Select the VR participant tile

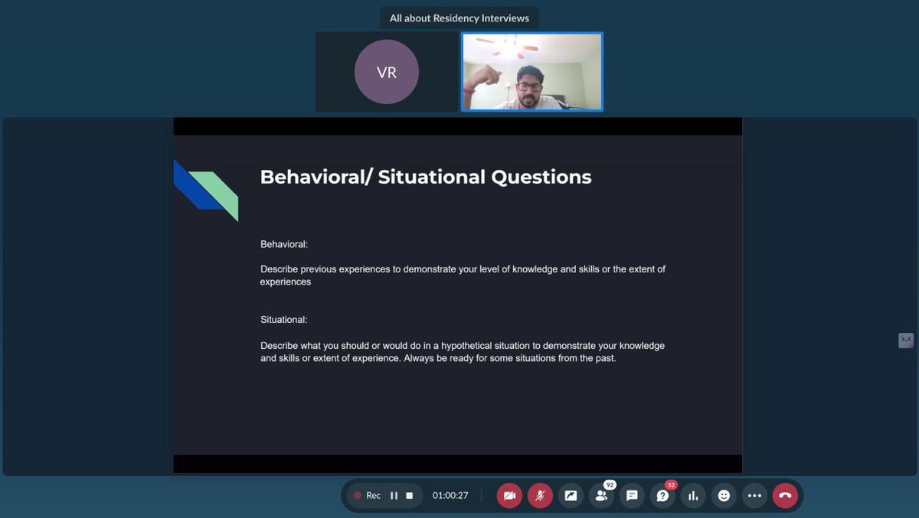(x=387, y=72)
